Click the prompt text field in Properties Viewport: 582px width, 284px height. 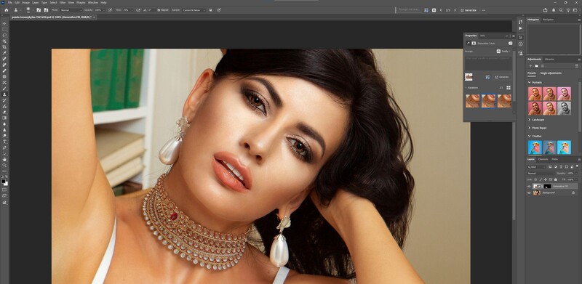pos(488,62)
